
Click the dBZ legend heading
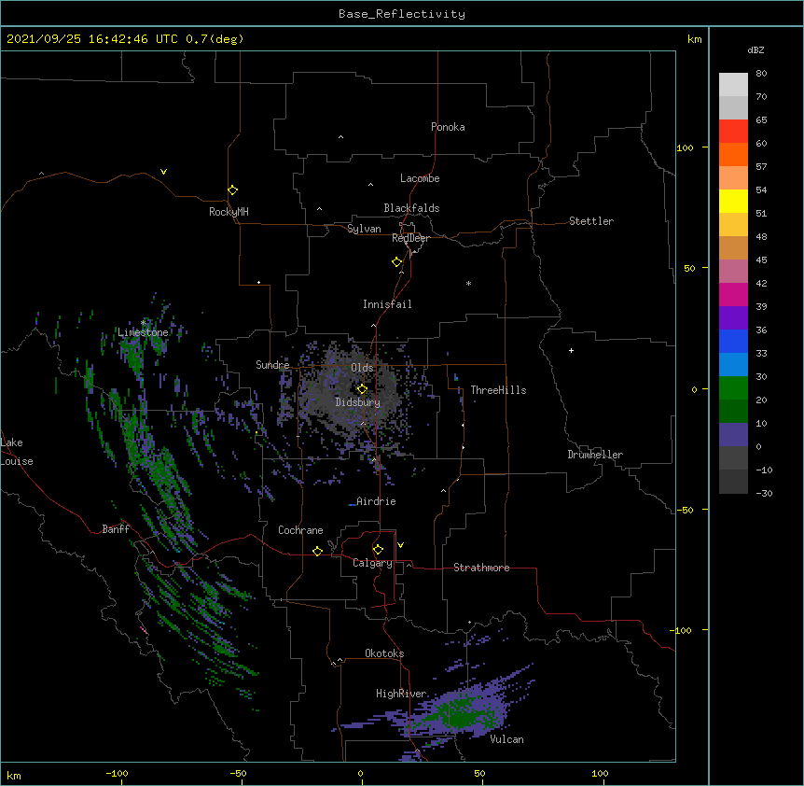coord(755,49)
